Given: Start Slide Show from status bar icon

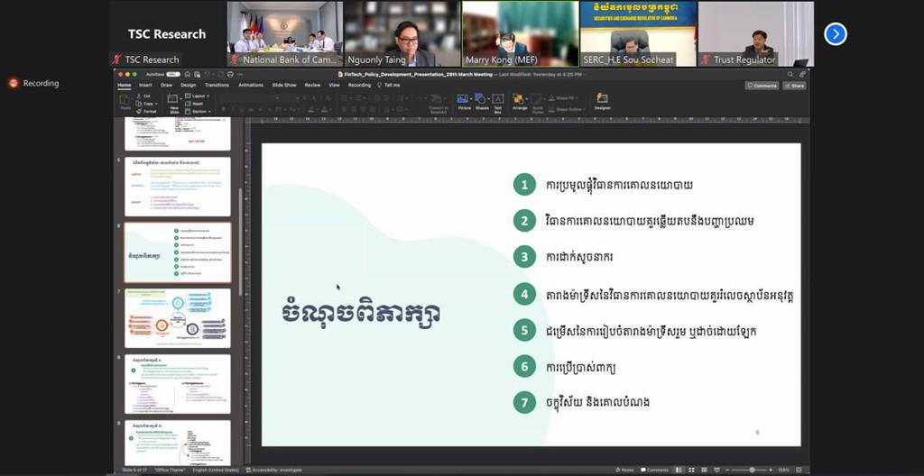Looking at the screenshot, I should pyautogui.click(x=717, y=470).
